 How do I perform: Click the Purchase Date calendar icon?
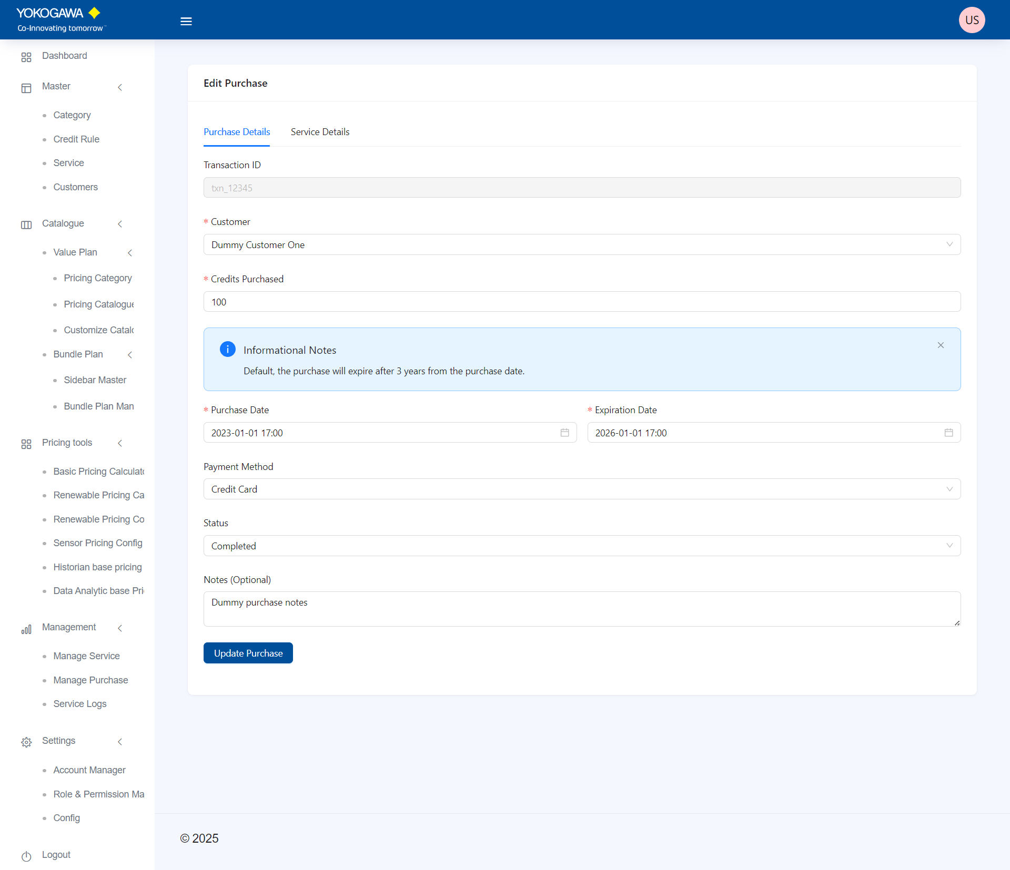(564, 433)
